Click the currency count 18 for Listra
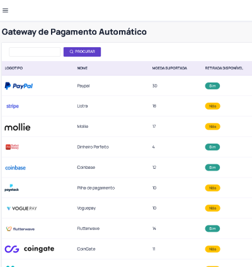 [x=154, y=106]
